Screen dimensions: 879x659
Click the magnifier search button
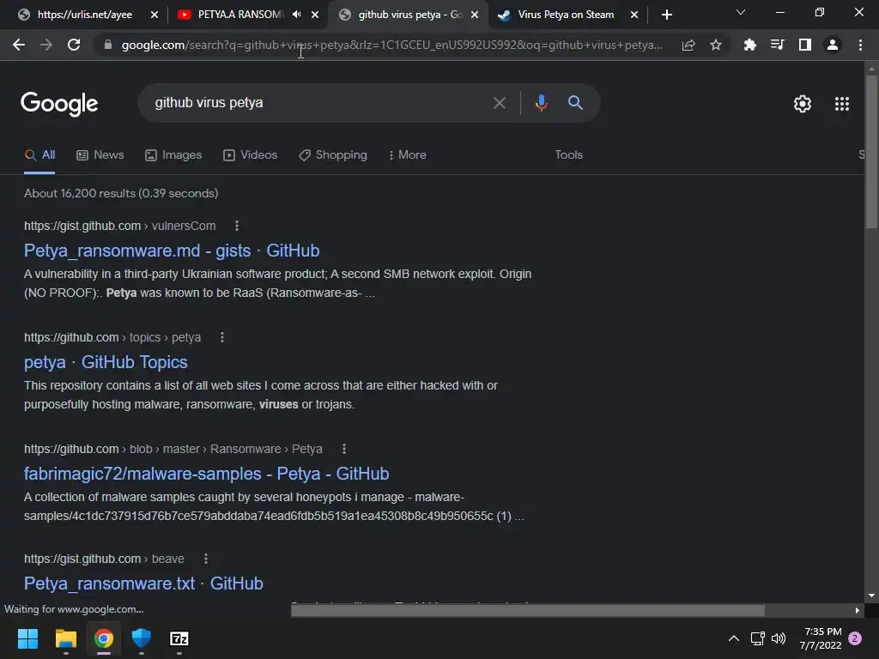pyautogui.click(x=575, y=103)
